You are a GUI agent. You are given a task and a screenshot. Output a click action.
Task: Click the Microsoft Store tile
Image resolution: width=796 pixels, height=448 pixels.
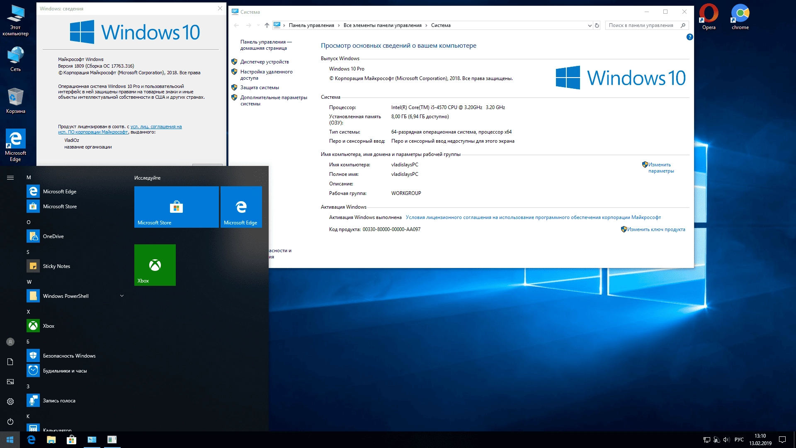176,207
